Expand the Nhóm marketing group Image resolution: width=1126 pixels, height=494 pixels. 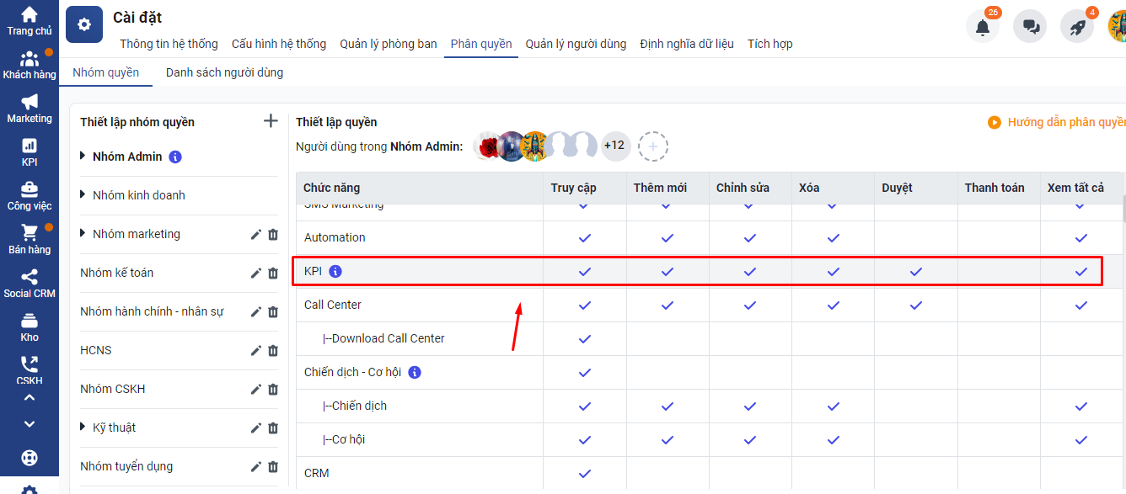(x=83, y=234)
